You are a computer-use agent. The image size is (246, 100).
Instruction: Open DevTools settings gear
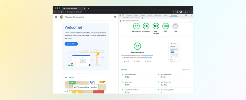coord(186,15)
